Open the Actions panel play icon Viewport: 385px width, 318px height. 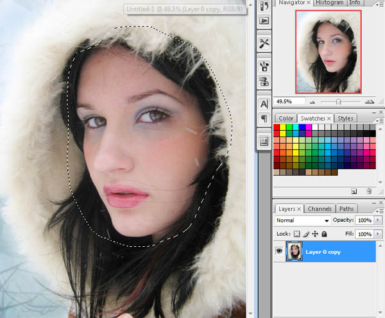pyautogui.click(x=264, y=21)
